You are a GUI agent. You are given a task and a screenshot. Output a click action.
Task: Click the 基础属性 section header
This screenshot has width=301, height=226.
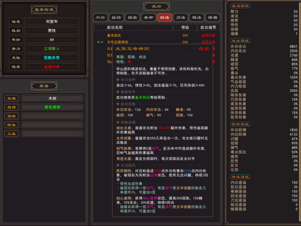click(240, 6)
